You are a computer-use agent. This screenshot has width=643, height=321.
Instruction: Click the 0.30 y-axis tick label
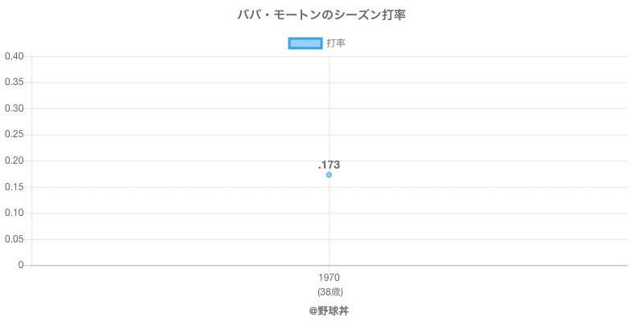pos(14,108)
